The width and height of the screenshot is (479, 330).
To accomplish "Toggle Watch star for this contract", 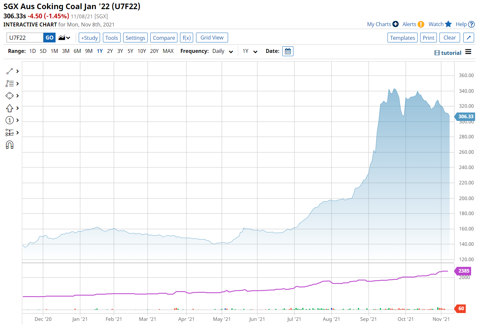I will 440,24.
